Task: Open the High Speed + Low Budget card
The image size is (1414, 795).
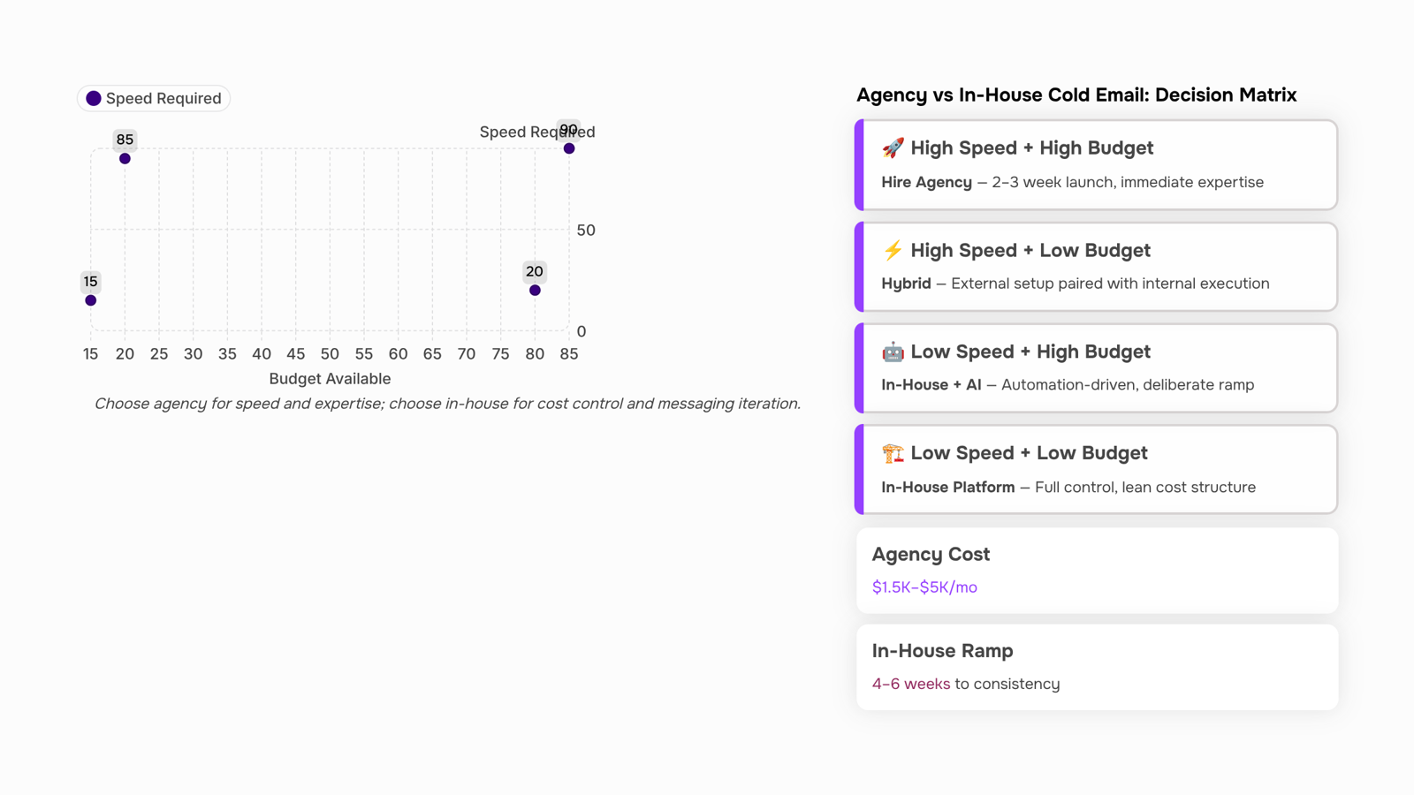Action: [x=1096, y=267]
